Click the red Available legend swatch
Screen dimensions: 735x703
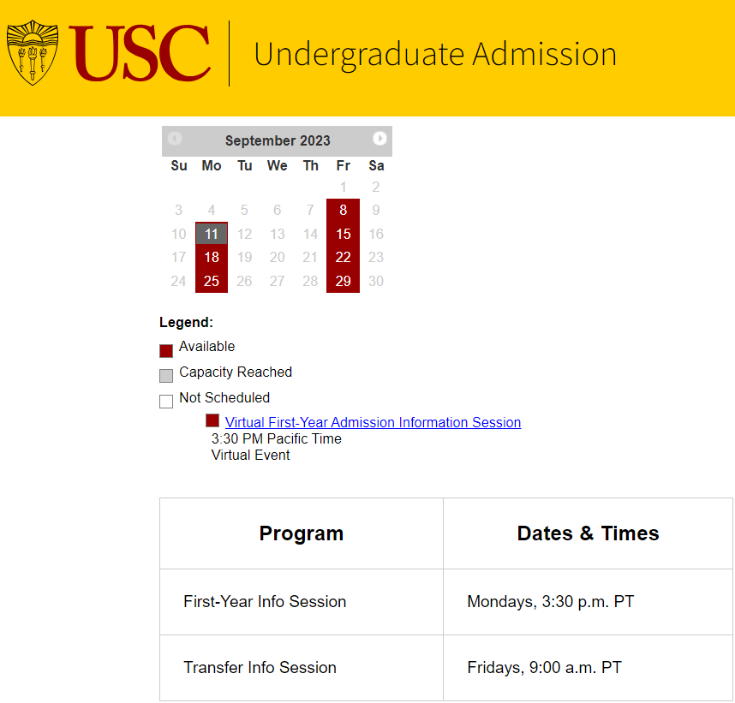click(166, 350)
